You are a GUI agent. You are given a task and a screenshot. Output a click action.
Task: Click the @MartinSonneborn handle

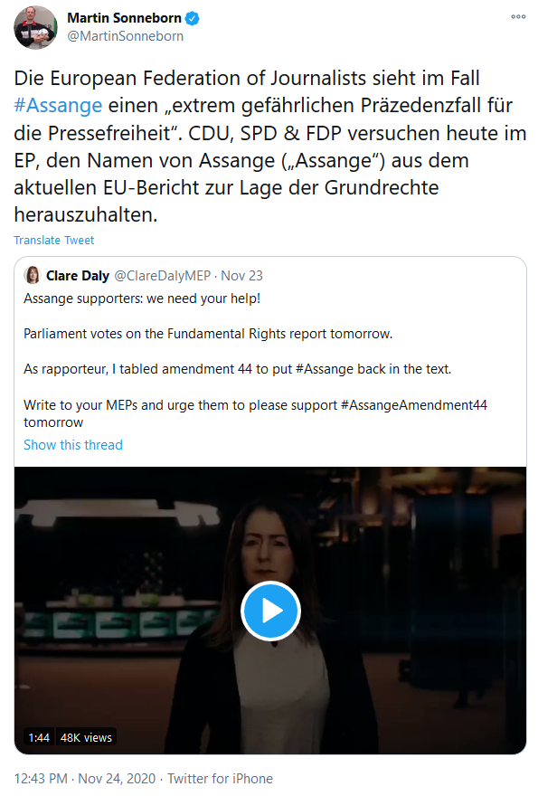click(x=126, y=36)
